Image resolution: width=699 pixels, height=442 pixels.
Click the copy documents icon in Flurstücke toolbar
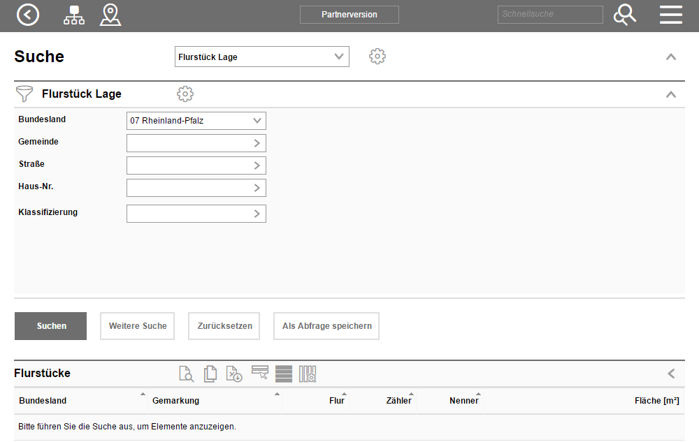tap(210, 374)
